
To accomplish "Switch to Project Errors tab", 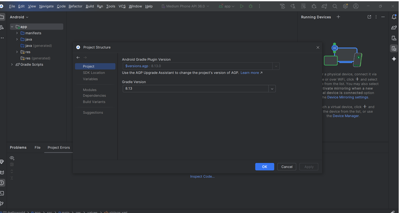I will tap(58, 147).
